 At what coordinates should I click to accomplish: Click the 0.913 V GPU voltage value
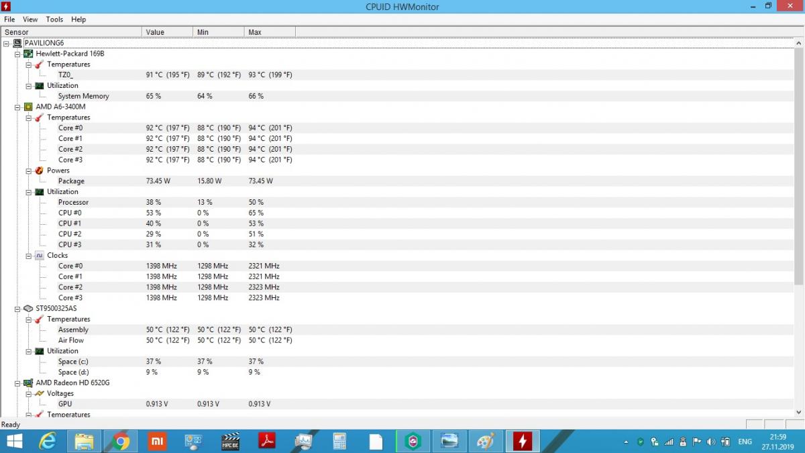coord(157,404)
